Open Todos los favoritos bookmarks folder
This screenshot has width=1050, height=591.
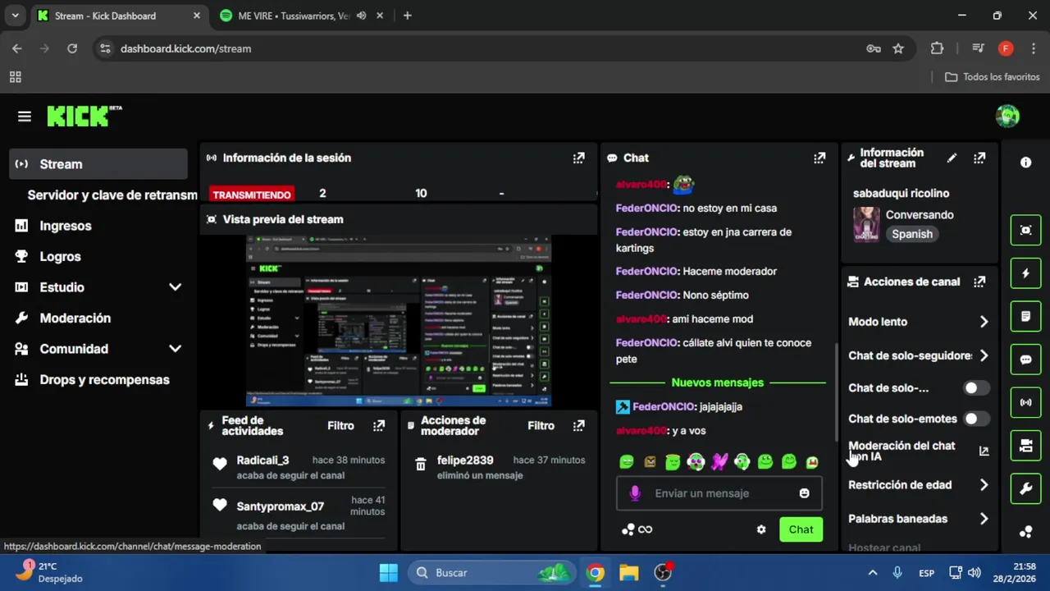click(x=992, y=76)
